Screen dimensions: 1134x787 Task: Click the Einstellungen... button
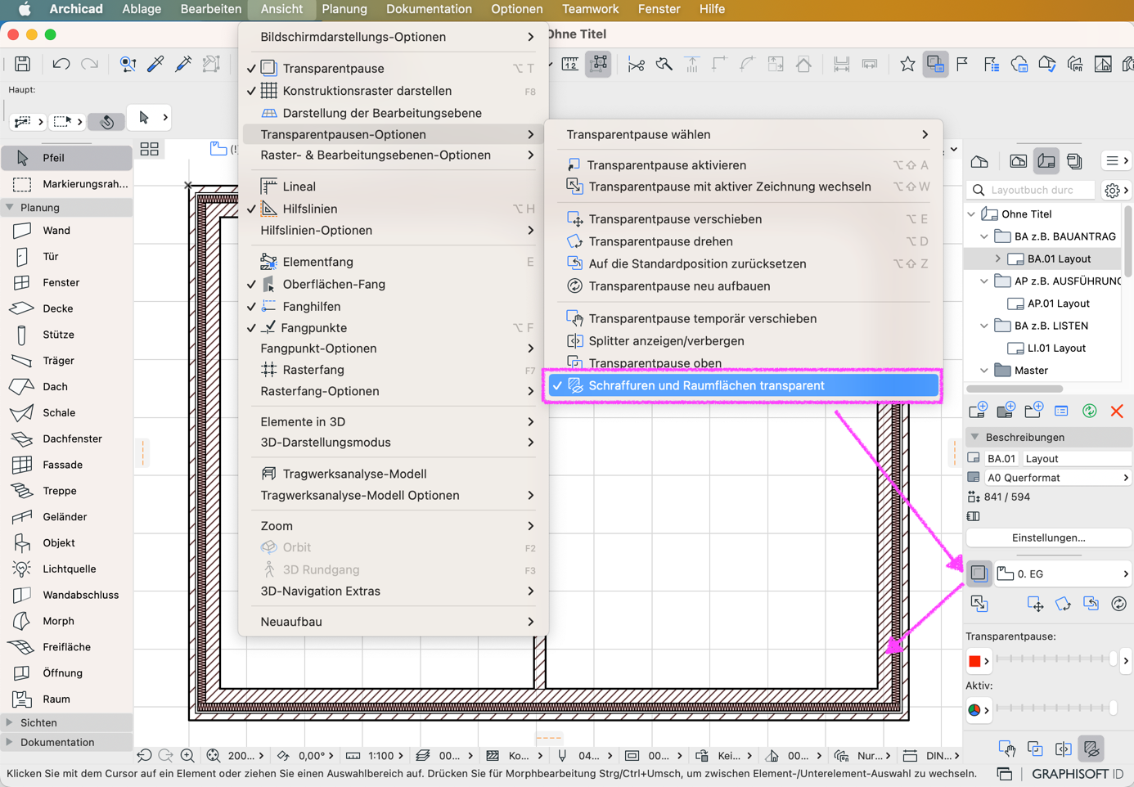[1049, 538]
